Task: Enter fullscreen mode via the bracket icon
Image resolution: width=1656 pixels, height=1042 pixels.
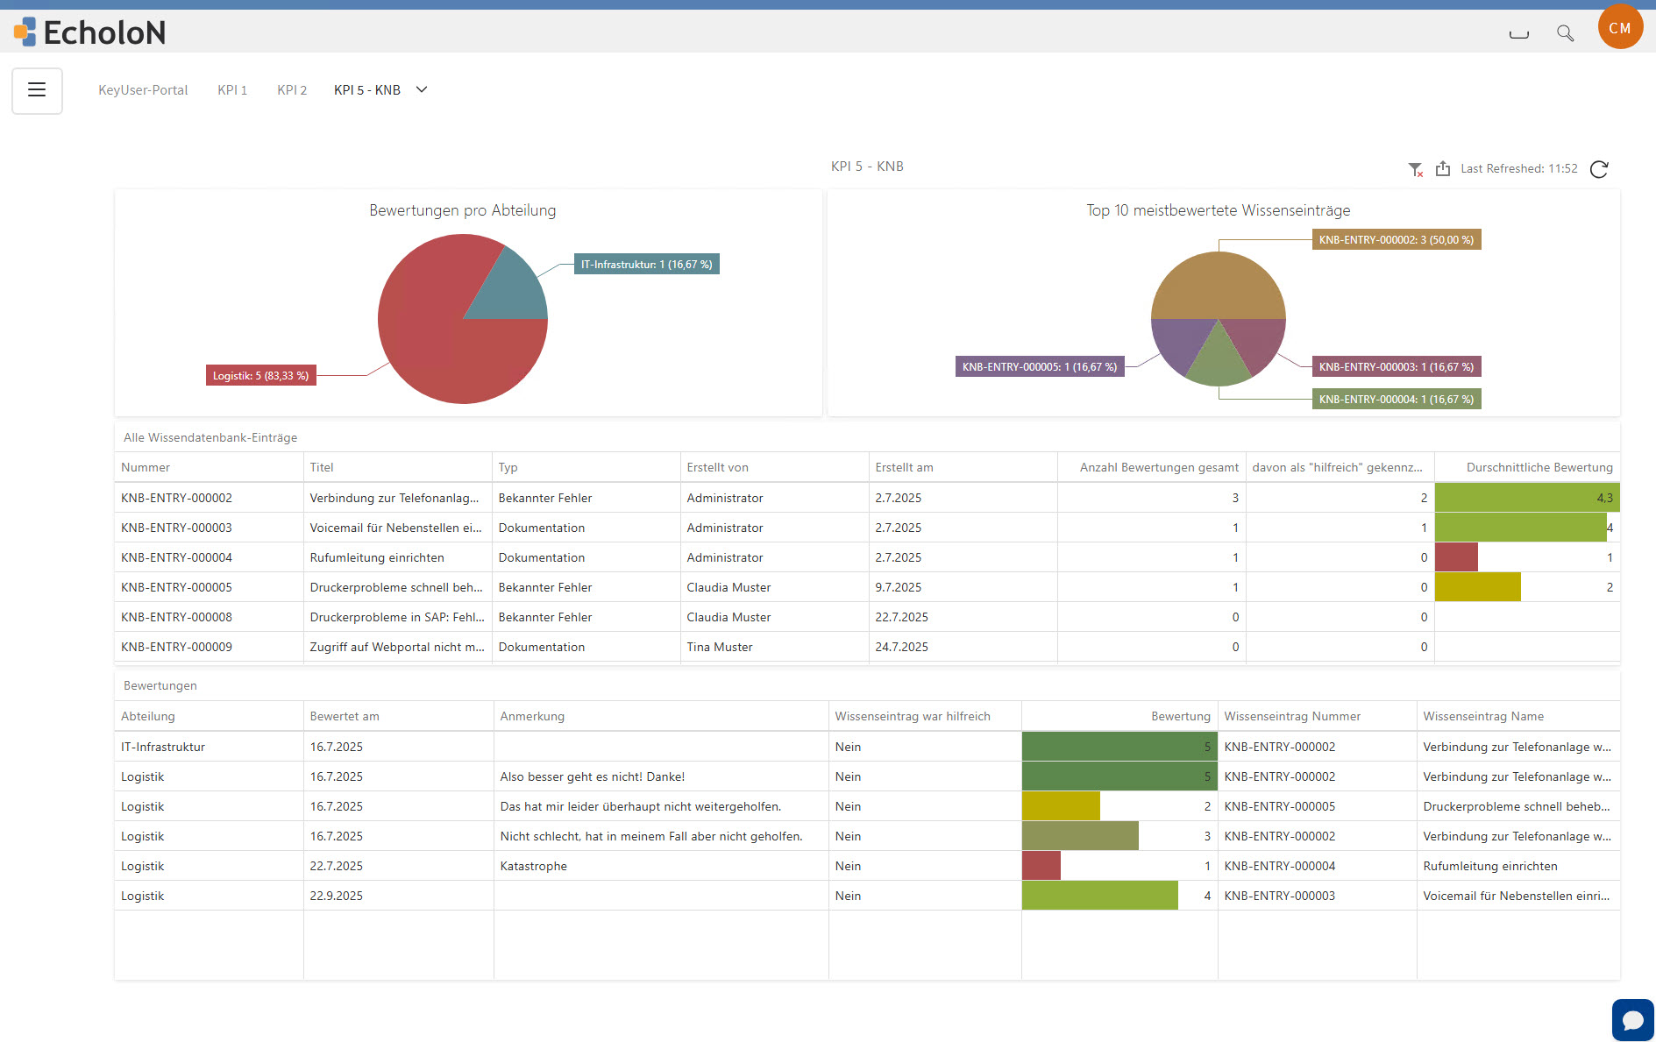Action: click(1519, 32)
